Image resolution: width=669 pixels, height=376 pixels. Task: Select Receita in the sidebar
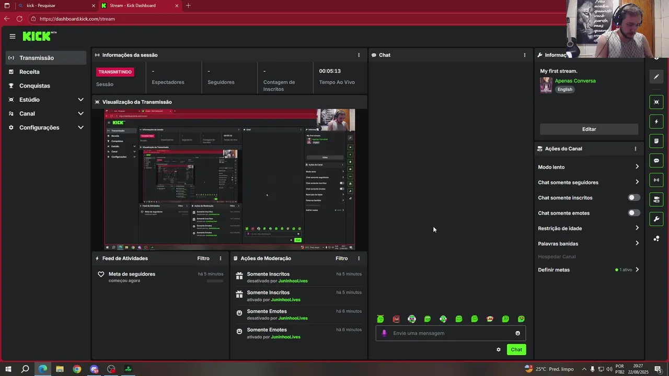pyautogui.click(x=45, y=72)
